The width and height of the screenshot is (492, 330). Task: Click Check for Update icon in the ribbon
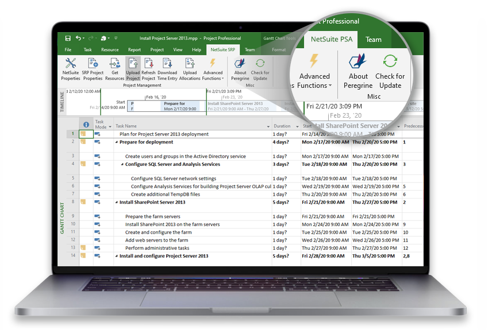coord(260,63)
